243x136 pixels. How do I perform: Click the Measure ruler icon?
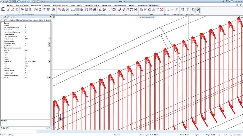[167, 10]
